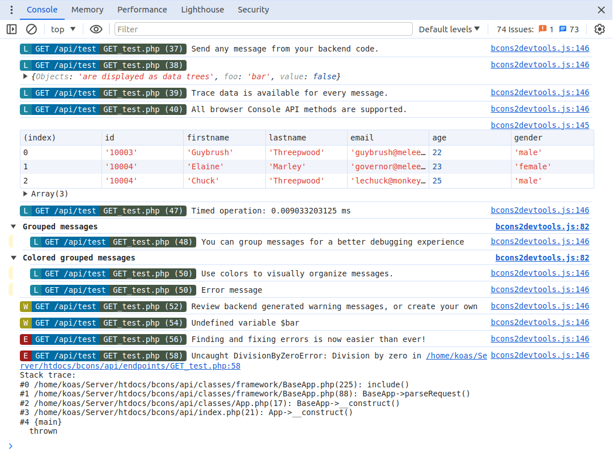Select the 'Undefined variable $bar' message

[245, 323]
